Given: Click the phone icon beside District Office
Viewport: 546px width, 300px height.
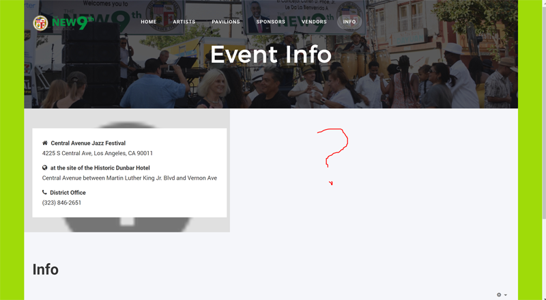Looking at the screenshot, I should (x=44, y=192).
